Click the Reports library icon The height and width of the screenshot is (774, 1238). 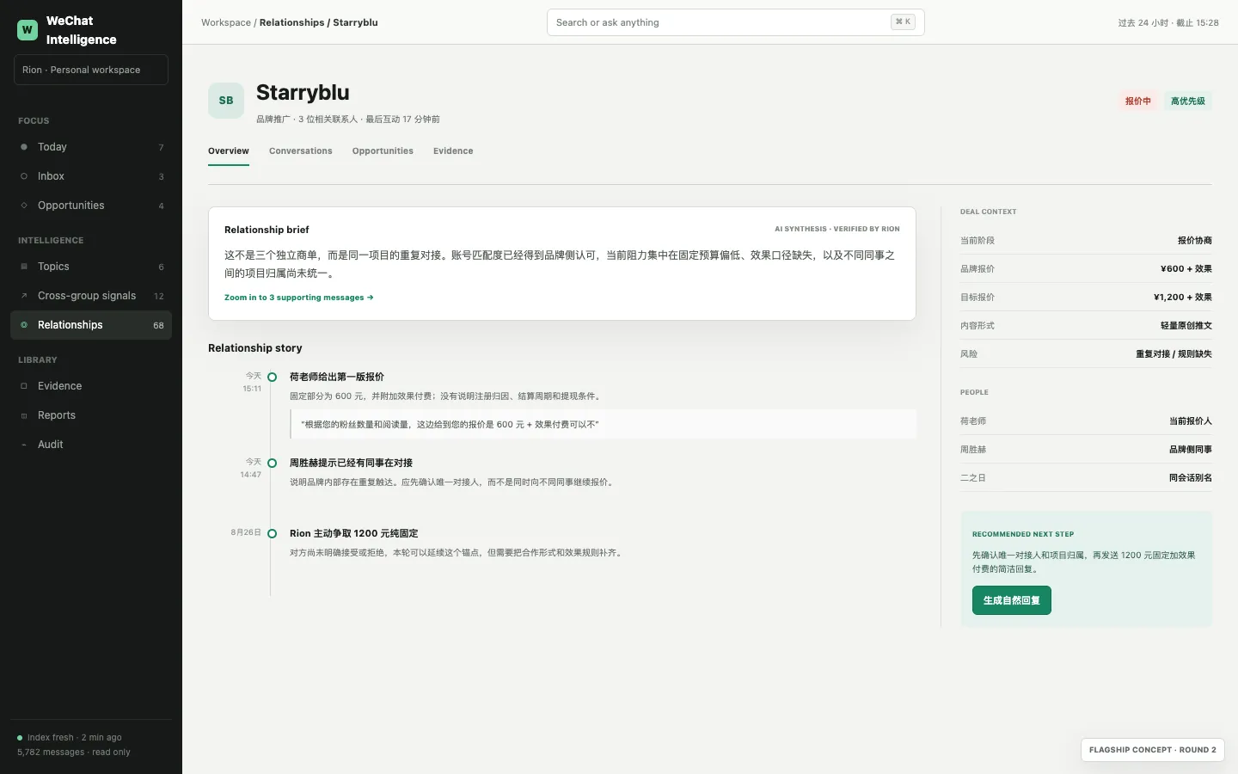[24, 415]
